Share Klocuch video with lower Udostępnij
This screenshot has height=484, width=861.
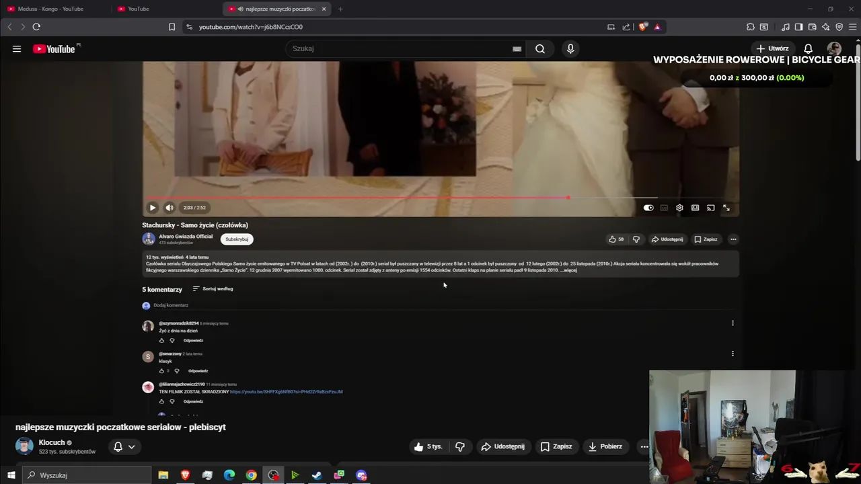[502, 446]
